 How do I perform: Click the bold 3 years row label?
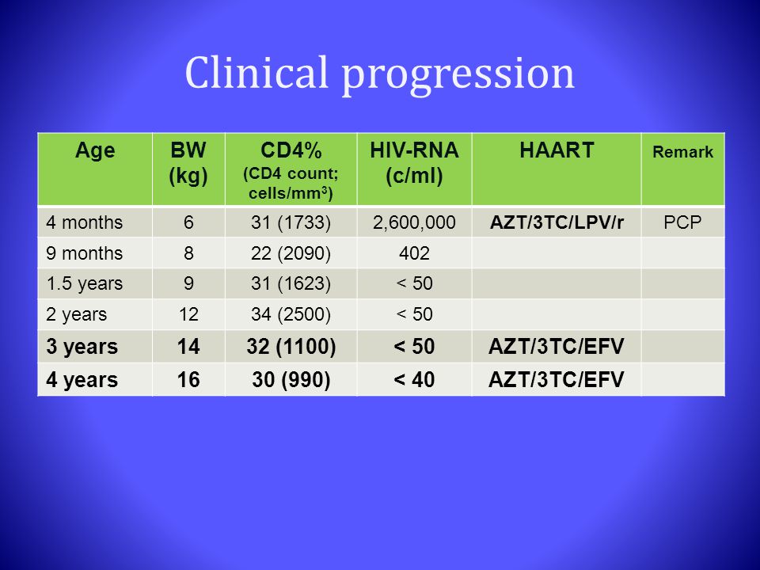click(82, 347)
